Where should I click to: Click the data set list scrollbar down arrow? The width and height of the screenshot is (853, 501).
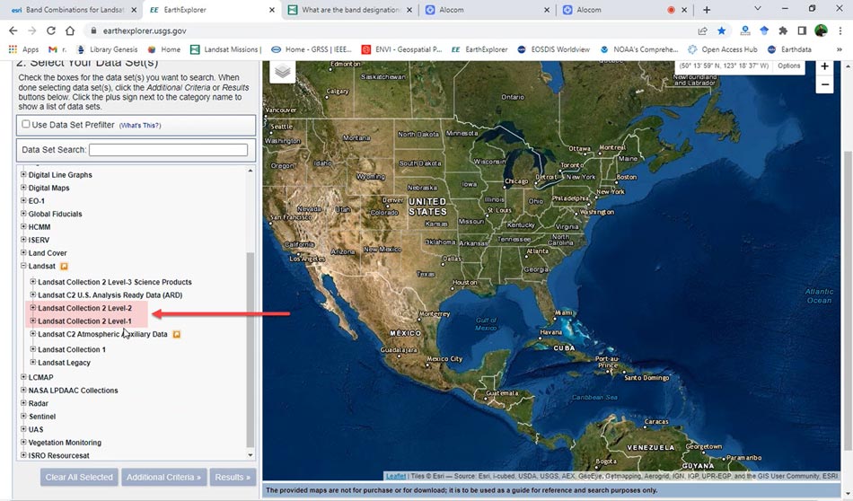coord(251,455)
